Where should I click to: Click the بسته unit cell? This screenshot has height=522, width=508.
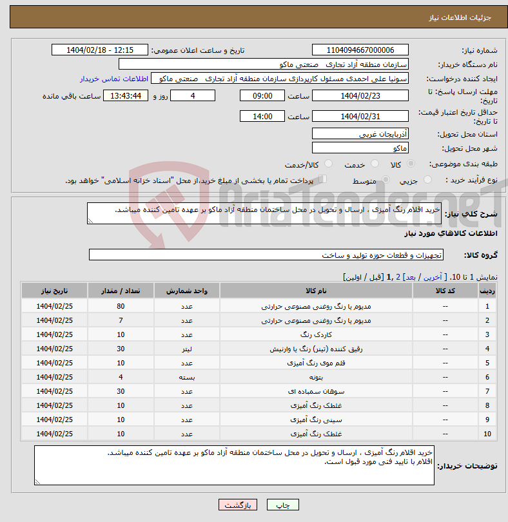tap(187, 377)
